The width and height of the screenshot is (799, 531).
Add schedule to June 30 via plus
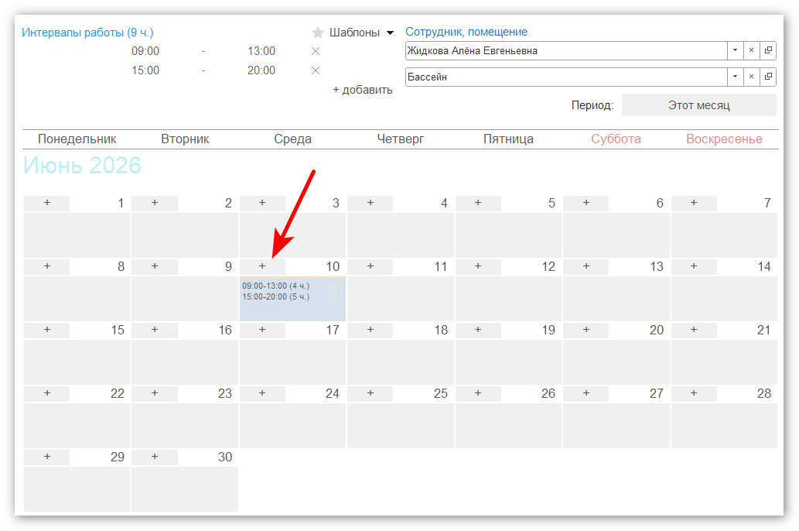[155, 457]
